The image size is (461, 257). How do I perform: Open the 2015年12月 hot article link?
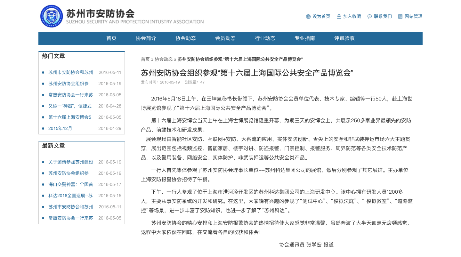(60, 128)
